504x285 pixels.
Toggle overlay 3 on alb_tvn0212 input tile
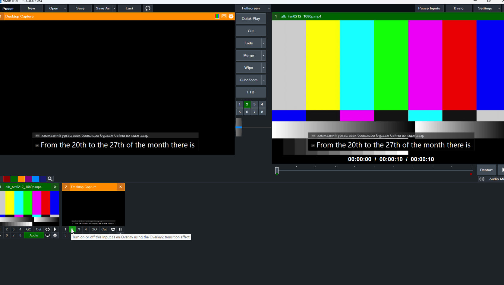coord(14,229)
